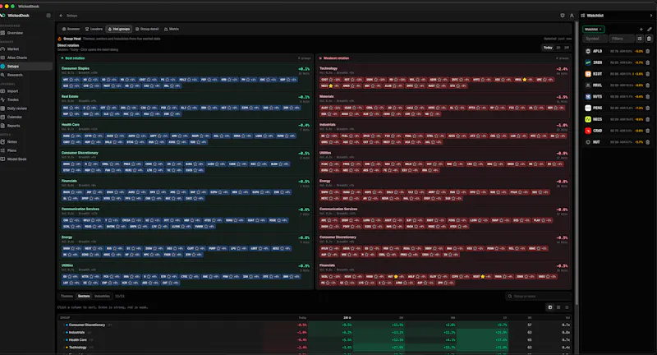Click the Symbol input in Watchlist
This screenshot has width=657, height=355.
(595, 39)
